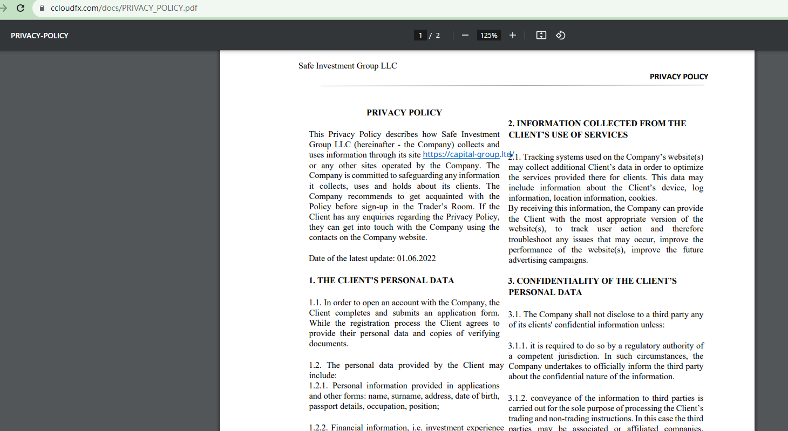Click the current page number field
This screenshot has height=431, width=788.
(x=420, y=35)
